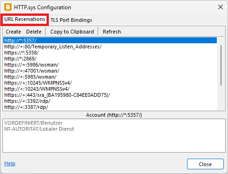
Task: Switch to the URL Reservations tab
Action: click(25, 20)
